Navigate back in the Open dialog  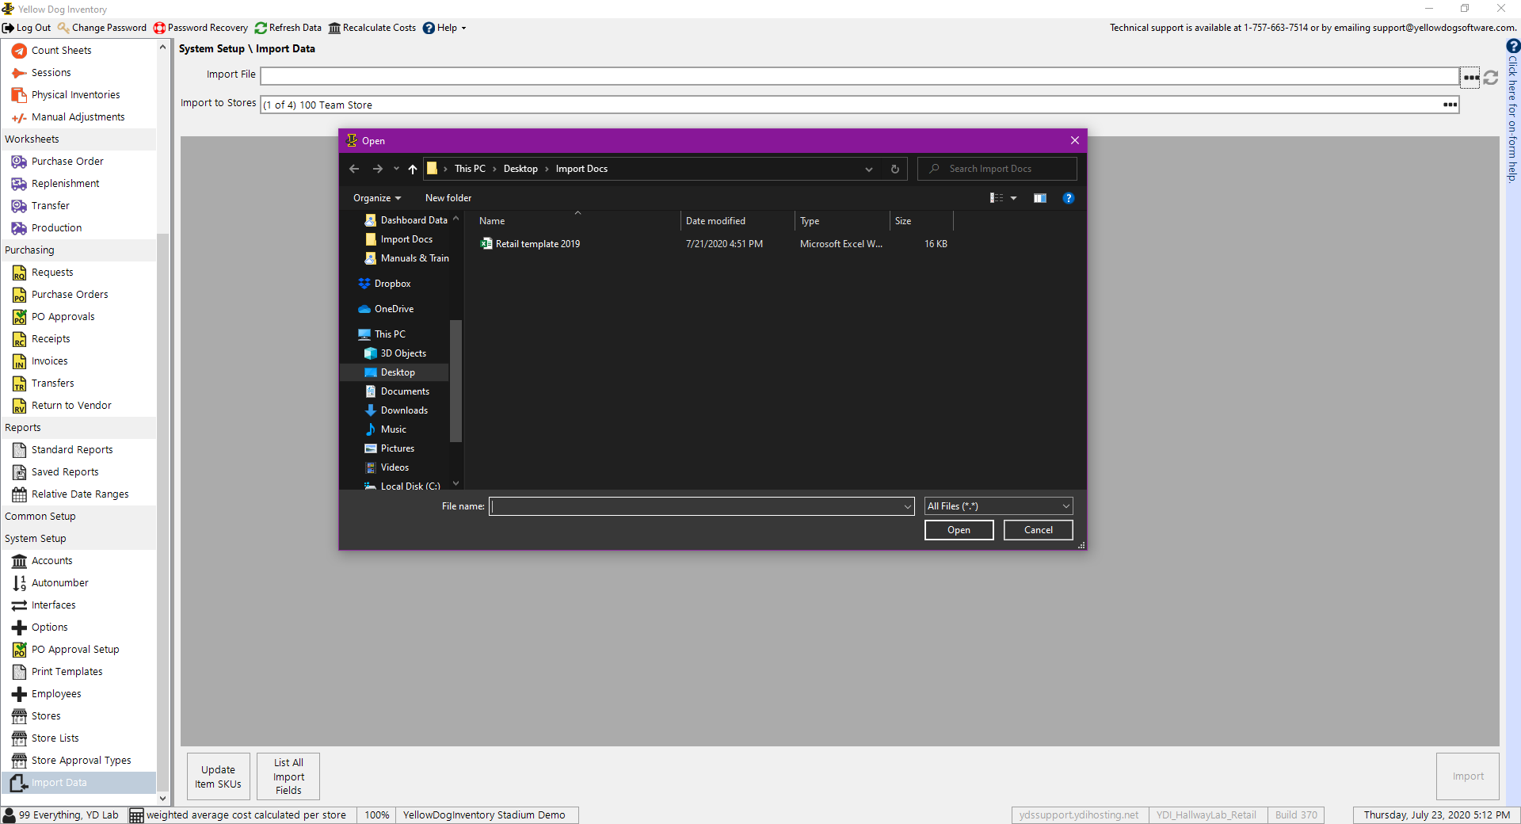[354, 169]
